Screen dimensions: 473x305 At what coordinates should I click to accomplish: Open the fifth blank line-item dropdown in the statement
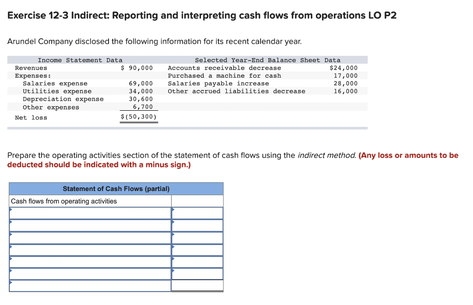pos(90,262)
